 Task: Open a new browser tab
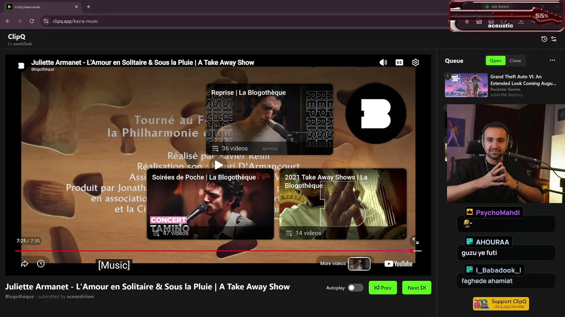88,7
